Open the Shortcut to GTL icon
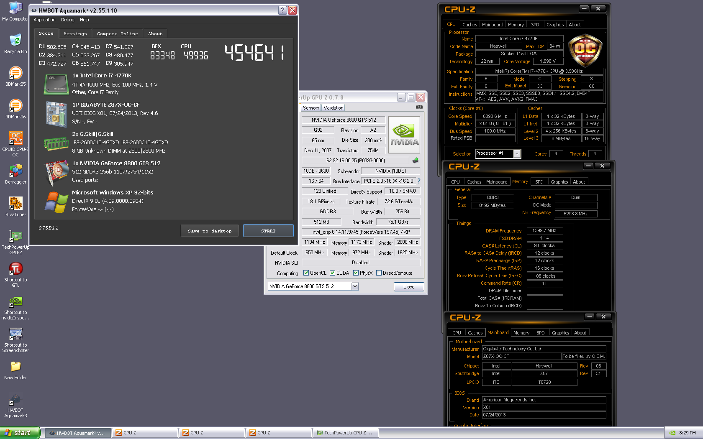This screenshot has height=439, width=703. tap(15, 274)
